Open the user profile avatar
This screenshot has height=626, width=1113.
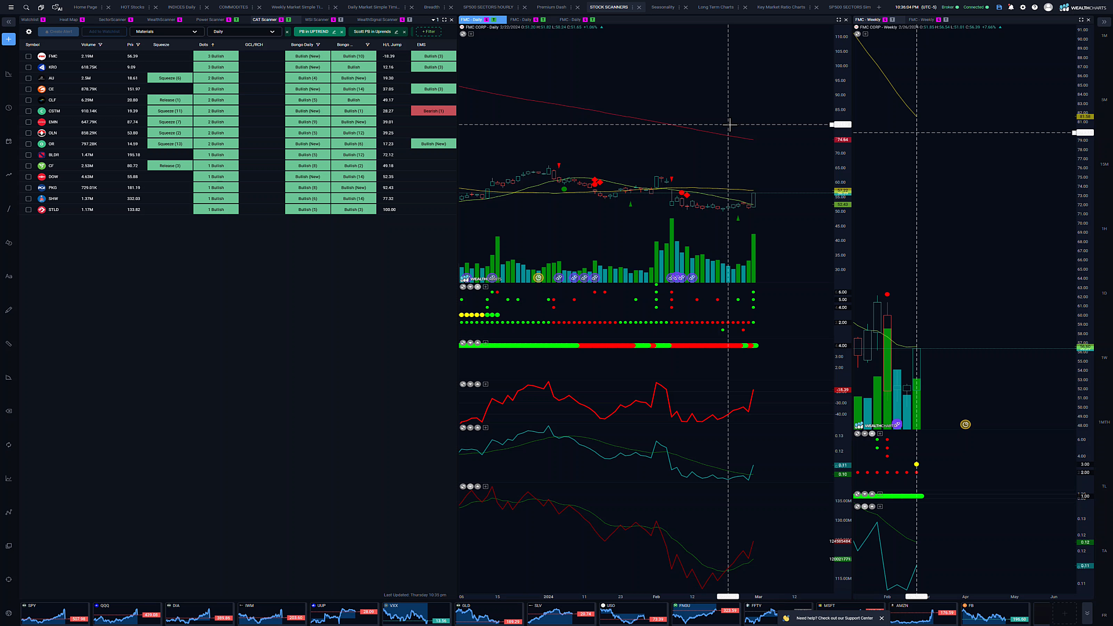[x=1048, y=8]
